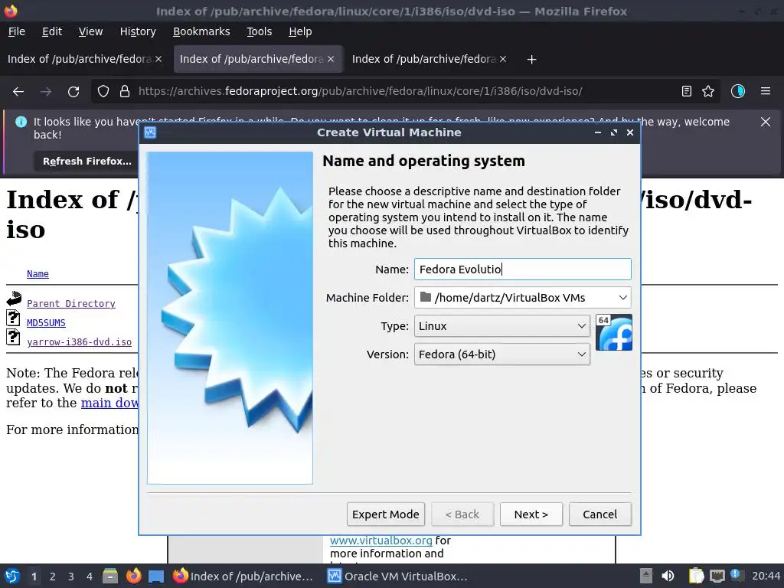Open the History menu
Image resolution: width=784 pixels, height=588 pixels.
click(x=138, y=31)
